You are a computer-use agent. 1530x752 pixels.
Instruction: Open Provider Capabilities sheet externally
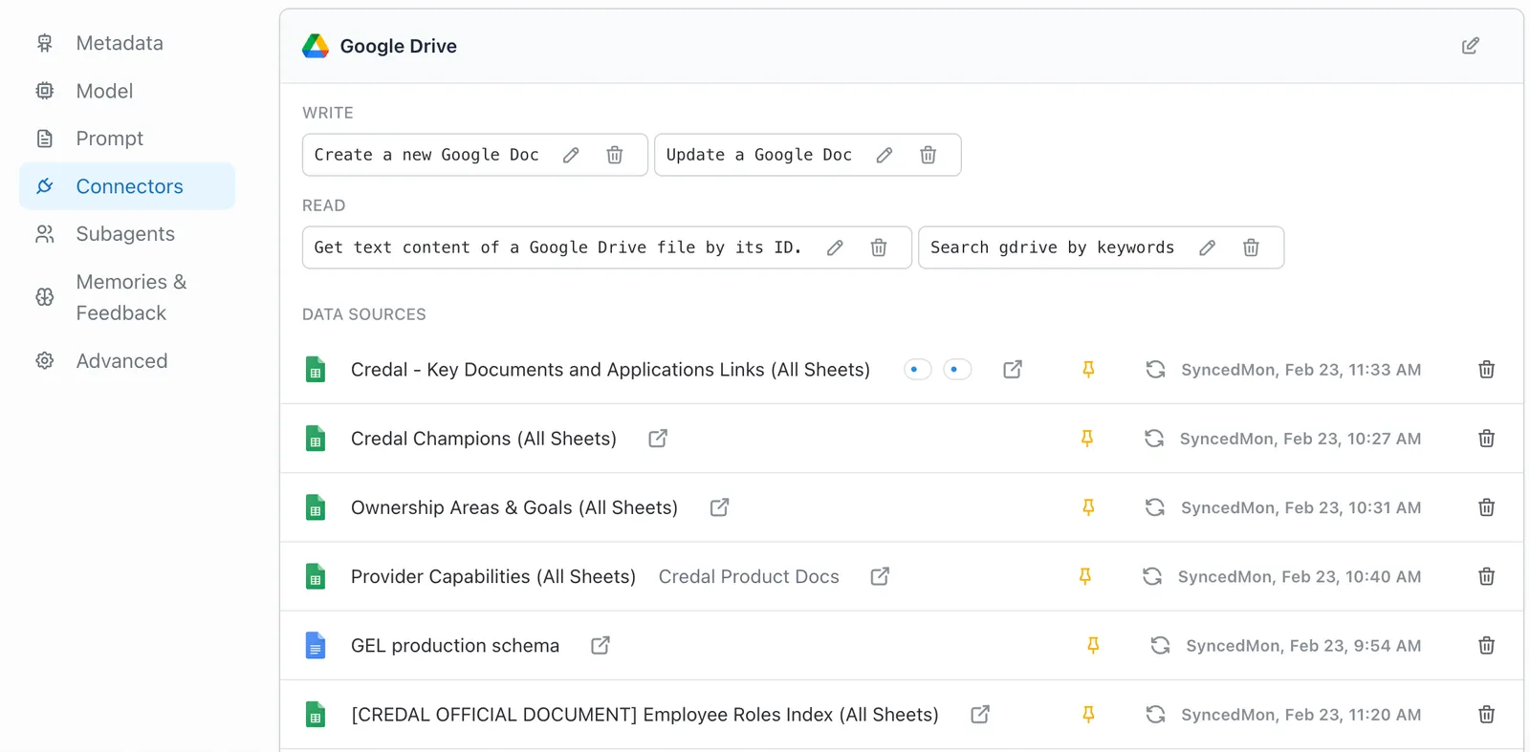[x=880, y=577]
